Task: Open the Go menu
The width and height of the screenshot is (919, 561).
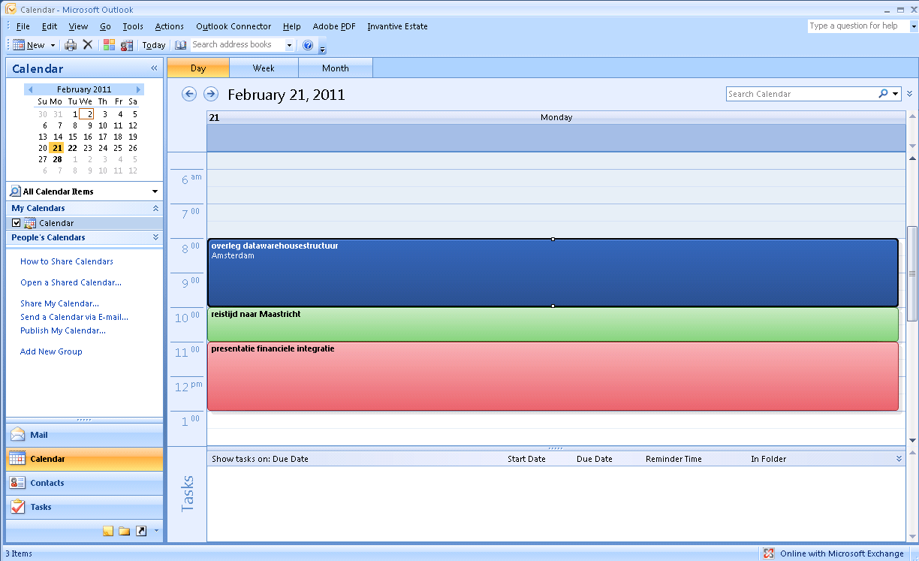Action: (105, 26)
